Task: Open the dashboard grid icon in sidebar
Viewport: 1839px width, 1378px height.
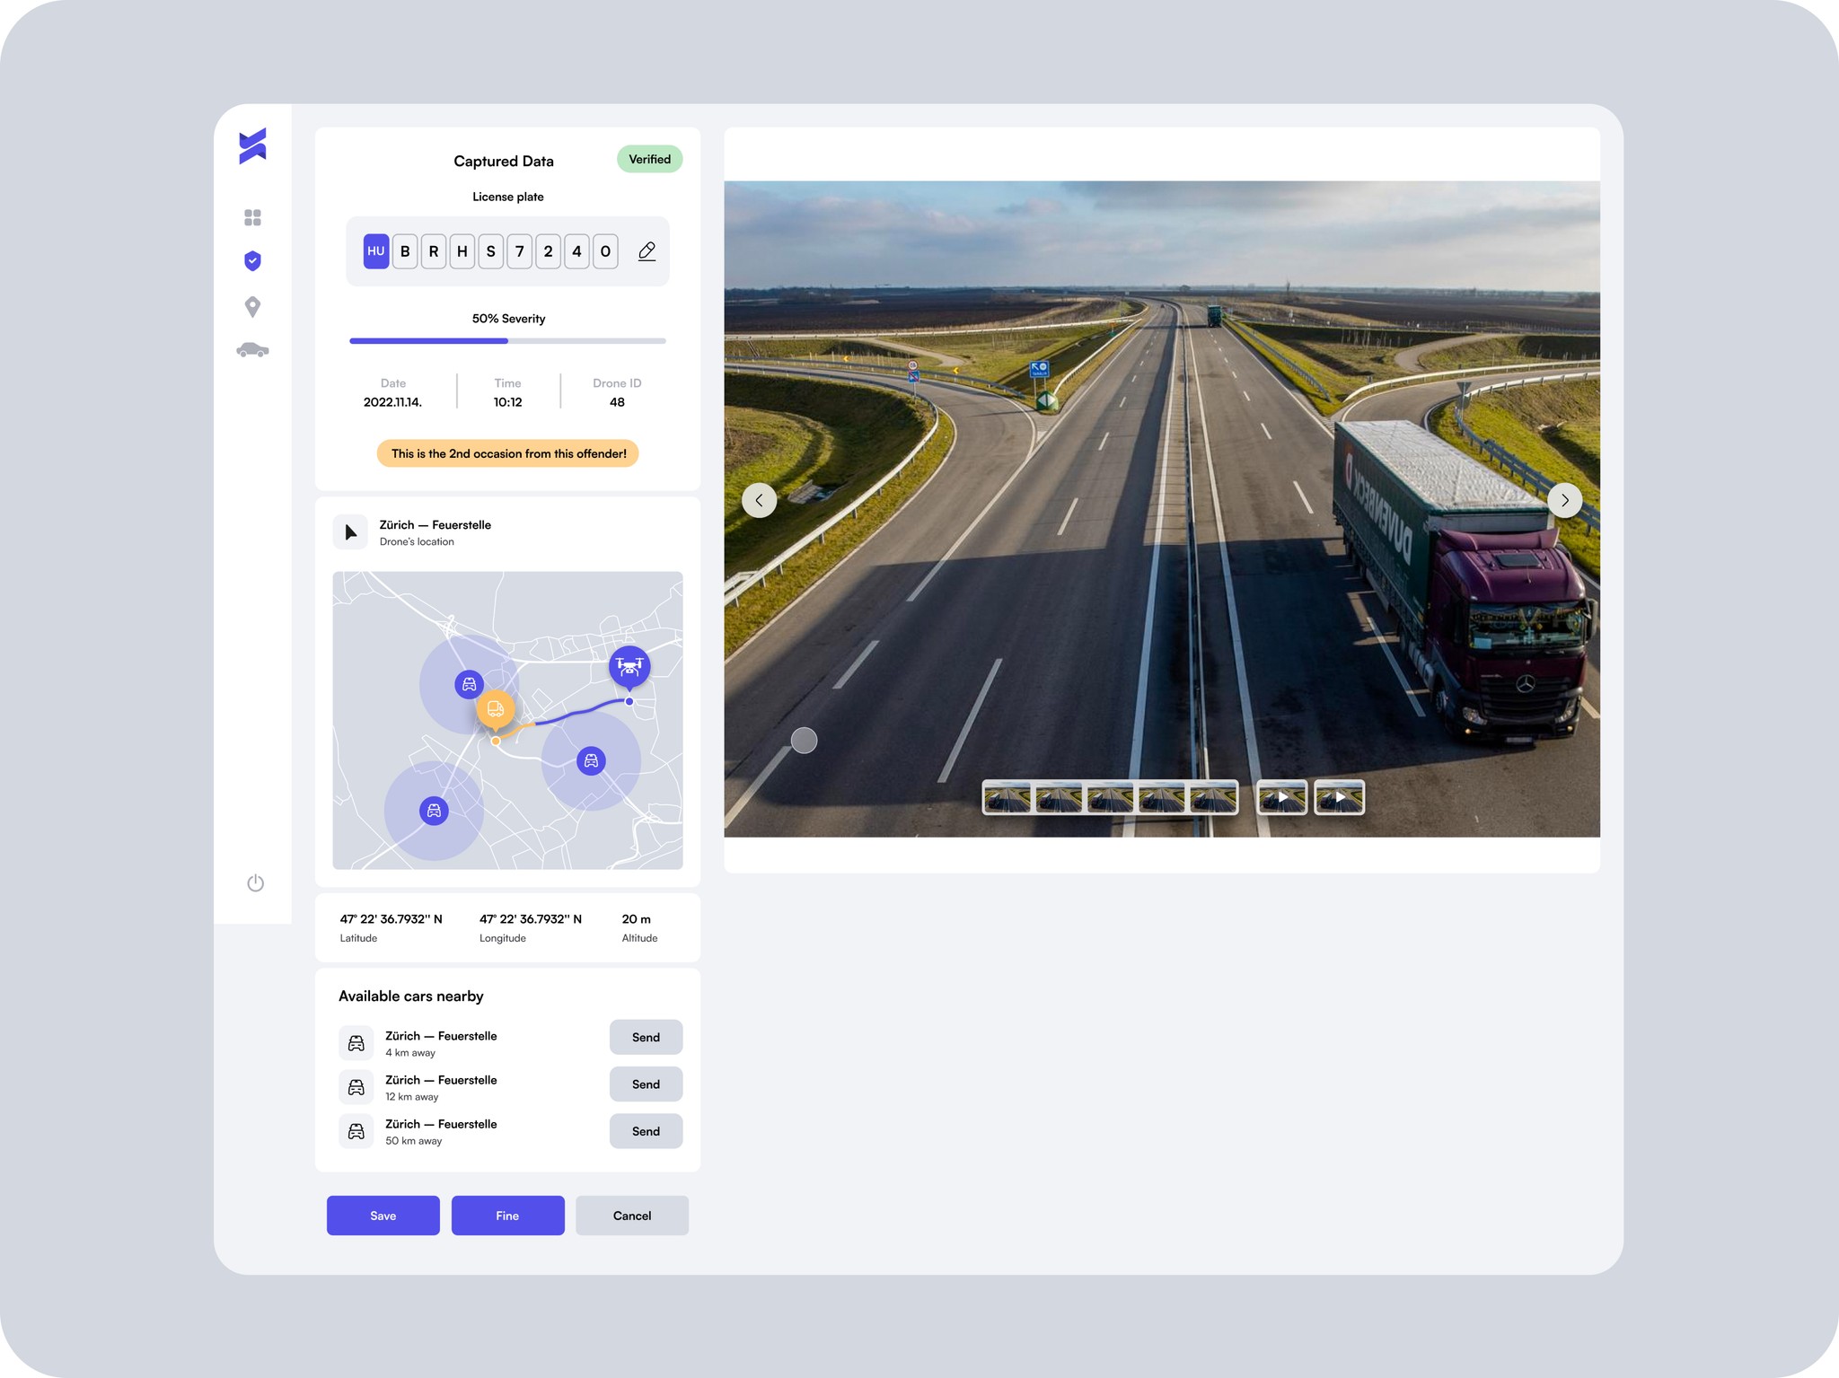Action: point(252,218)
